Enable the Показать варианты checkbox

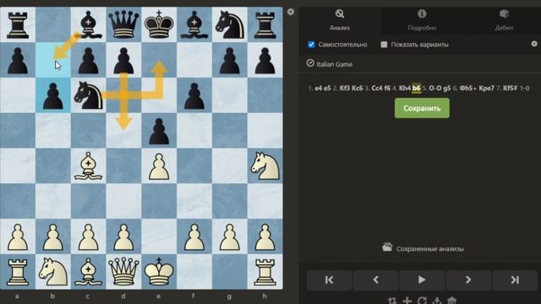384,45
